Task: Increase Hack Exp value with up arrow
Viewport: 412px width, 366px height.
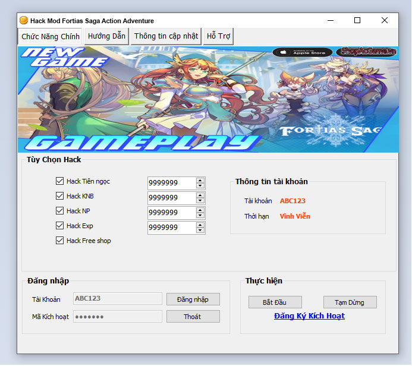Action: pyautogui.click(x=200, y=225)
